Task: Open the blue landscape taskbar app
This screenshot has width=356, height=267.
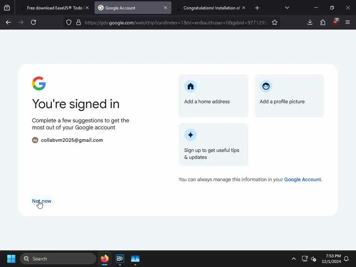Action: (x=135, y=259)
